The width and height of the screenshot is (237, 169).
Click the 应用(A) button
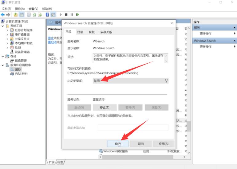[x=164, y=144]
